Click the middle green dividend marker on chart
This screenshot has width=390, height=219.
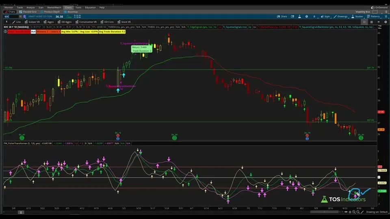[x=174, y=138]
